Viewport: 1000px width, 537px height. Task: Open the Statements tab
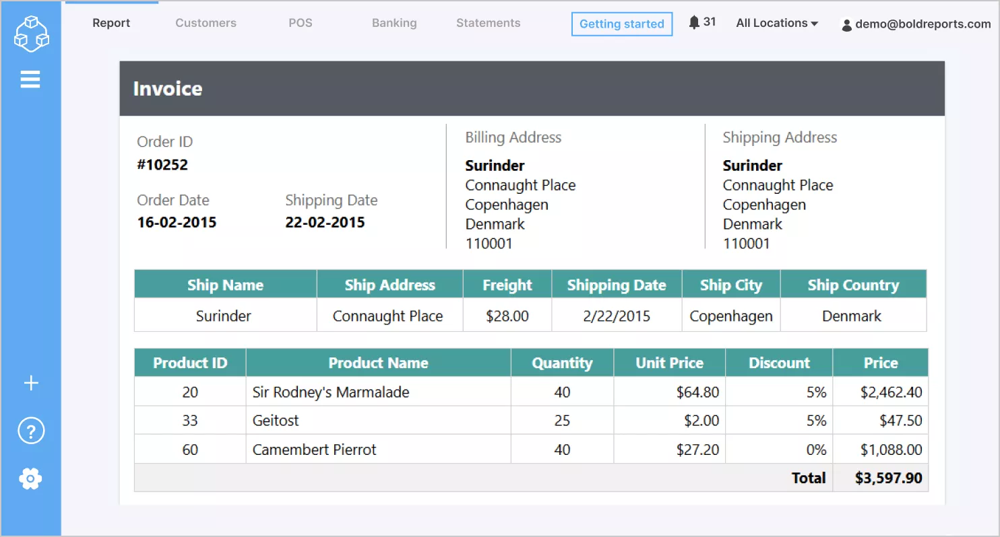point(489,23)
